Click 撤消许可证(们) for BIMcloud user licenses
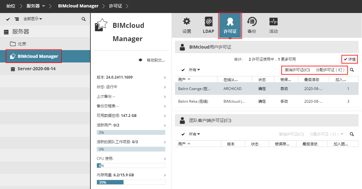This screenshot has width=362, height=189. pyautogui.click(x=297, y=70)
